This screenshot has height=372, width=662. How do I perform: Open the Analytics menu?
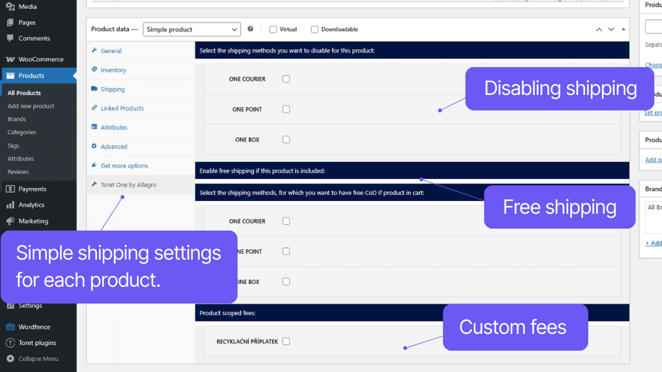click(38, 205)
